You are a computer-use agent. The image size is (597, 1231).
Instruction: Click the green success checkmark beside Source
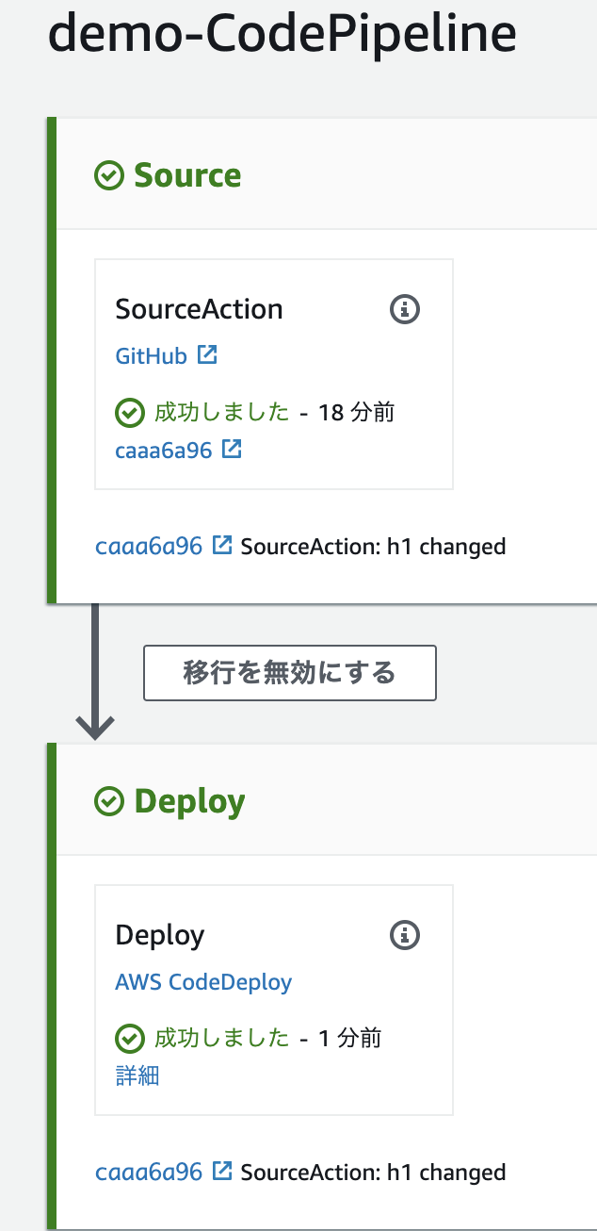coord(108,174)
